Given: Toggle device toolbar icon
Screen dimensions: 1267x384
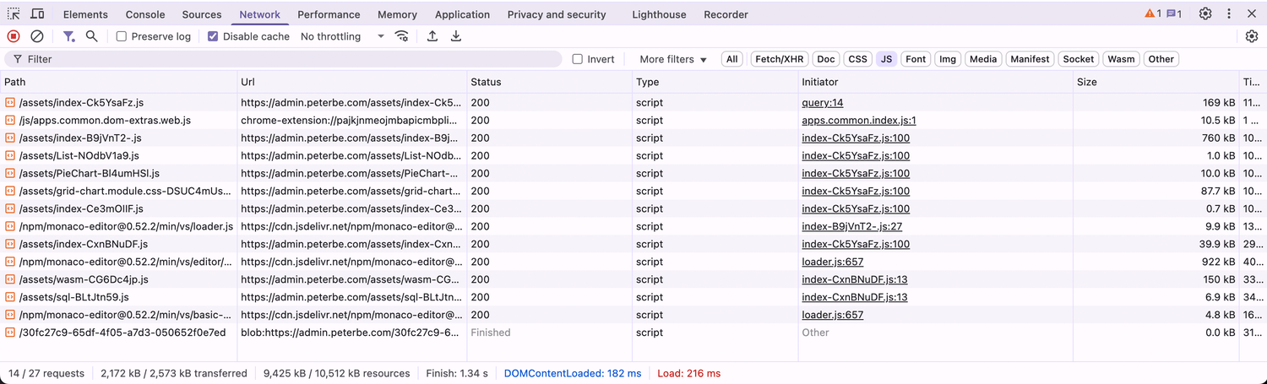Looking at the screenshot, I should (x=37, y=14).
